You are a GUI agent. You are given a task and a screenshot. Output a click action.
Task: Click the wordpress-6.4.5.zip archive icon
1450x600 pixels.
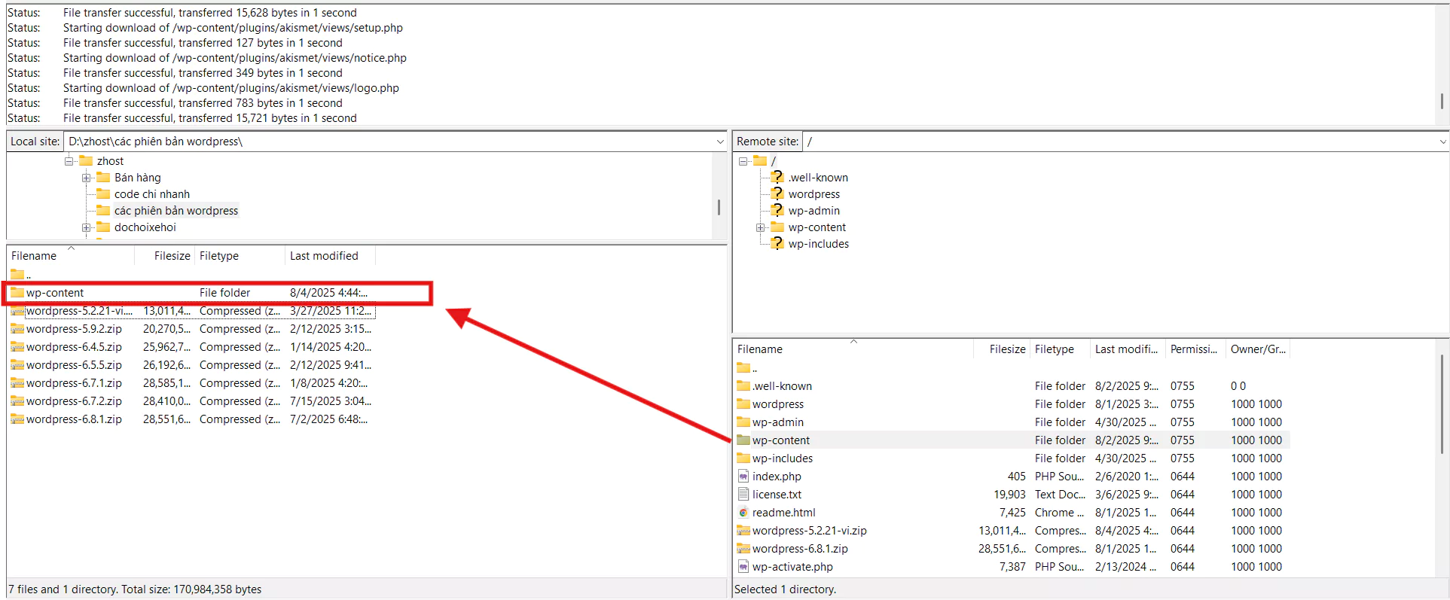point(17,347)
